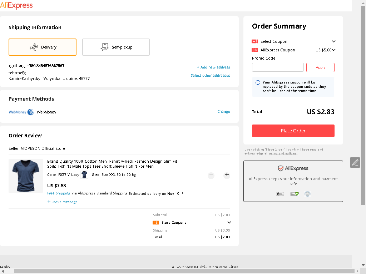
Task: Expand AliExpress Coupon -US $5.00 dropdown
Action: 334,50
